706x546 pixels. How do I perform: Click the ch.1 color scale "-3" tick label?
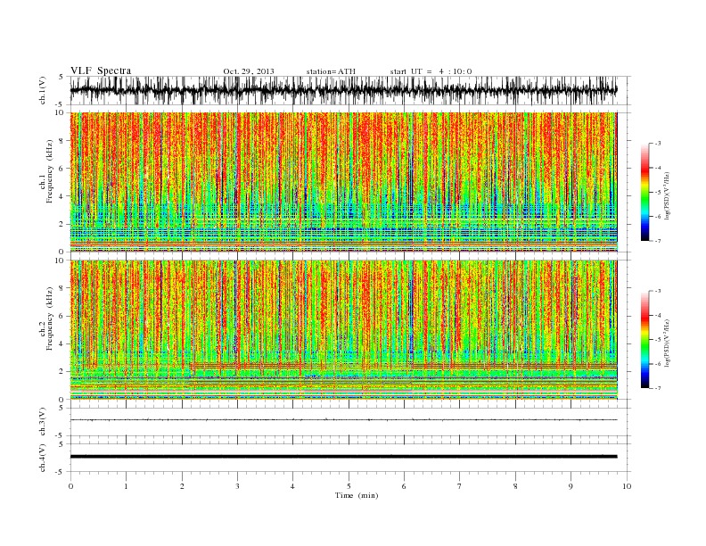click(657, 144)
